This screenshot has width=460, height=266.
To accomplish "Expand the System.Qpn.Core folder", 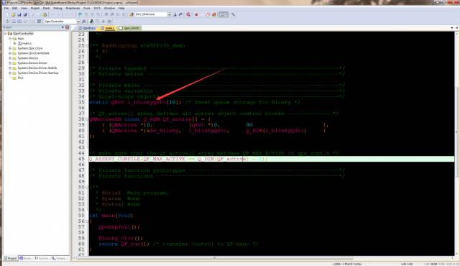I will (10, 48).
